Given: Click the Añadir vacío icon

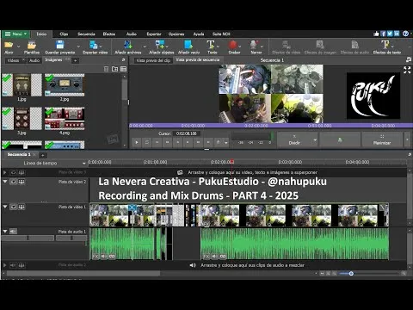Looking at the screenshot, I should pyautogui.click(x=188, y=45).
